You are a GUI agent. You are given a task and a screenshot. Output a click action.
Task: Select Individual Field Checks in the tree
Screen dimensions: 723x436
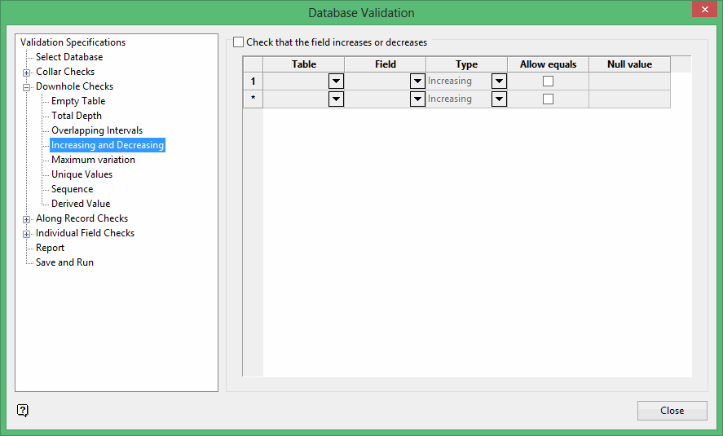[85, 233]
